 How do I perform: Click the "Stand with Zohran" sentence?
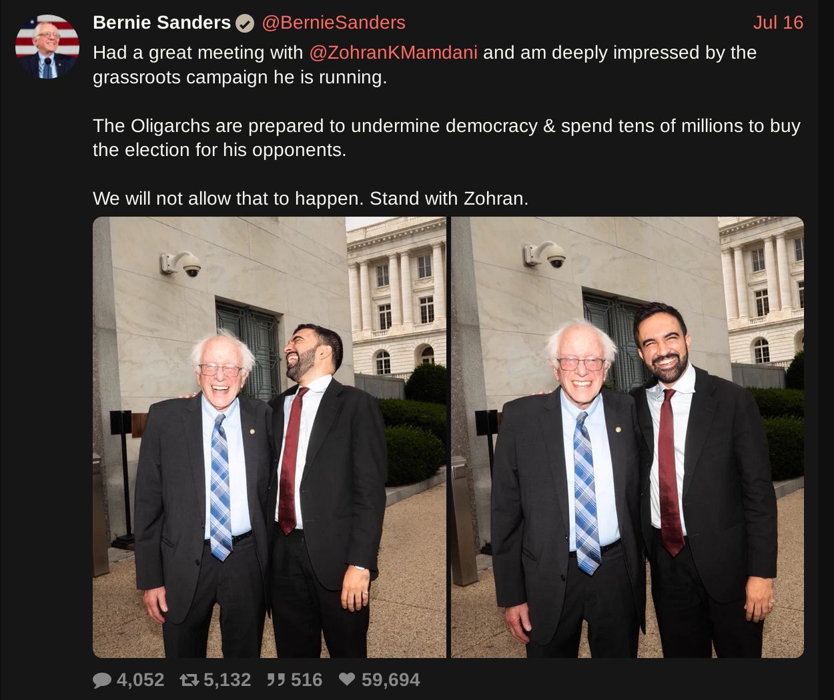coord(449,199)
